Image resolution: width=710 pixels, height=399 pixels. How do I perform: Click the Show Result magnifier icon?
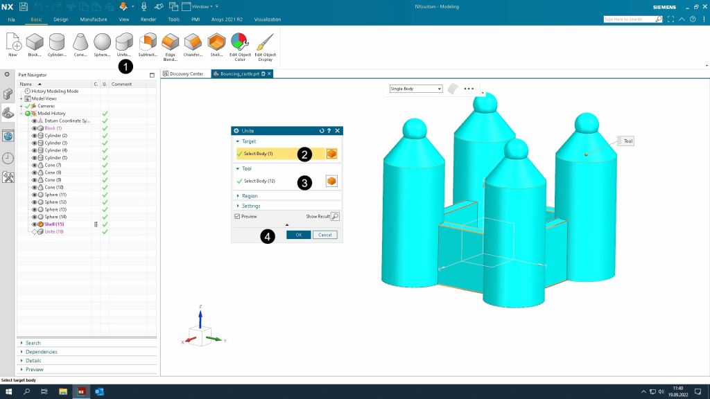(x=335, y=217)
